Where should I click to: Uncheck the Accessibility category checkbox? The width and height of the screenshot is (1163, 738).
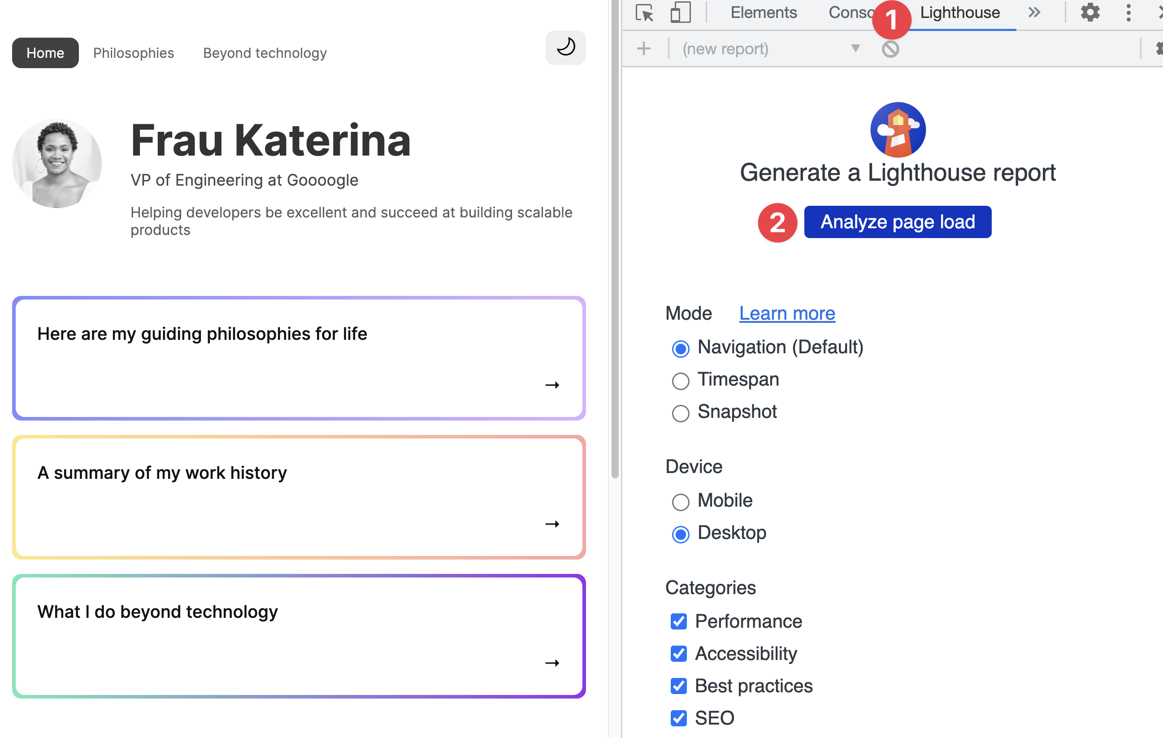(679, 653)
